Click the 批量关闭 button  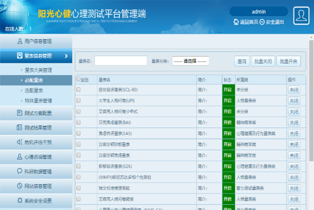click(263, 61)
